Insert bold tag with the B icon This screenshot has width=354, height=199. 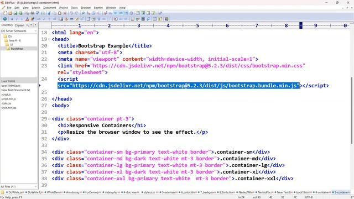[x=12, y=19]
